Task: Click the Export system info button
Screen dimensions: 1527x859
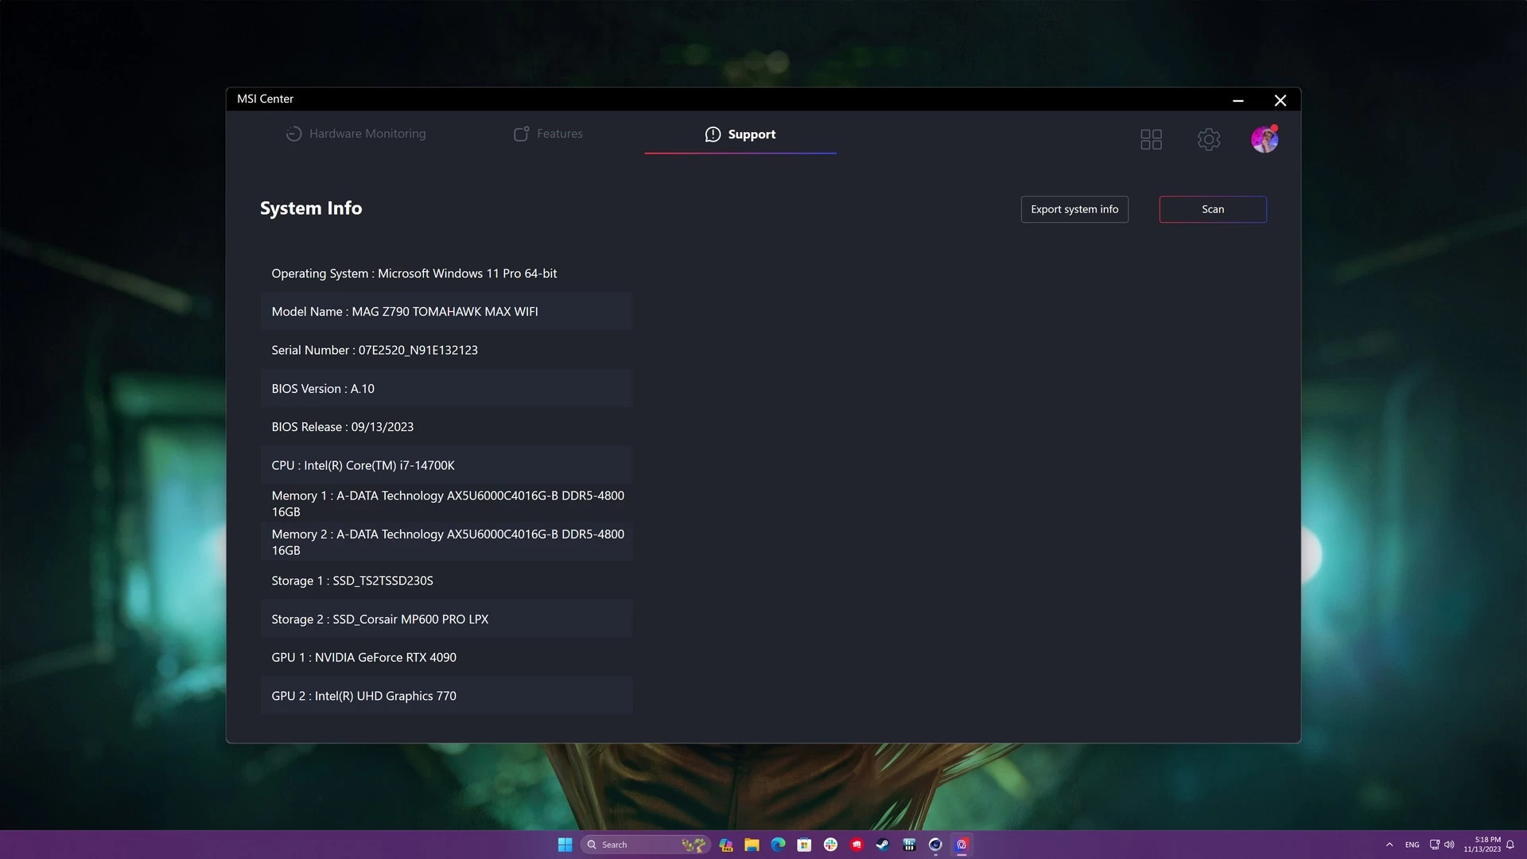Action: (x=1074, y=209)
